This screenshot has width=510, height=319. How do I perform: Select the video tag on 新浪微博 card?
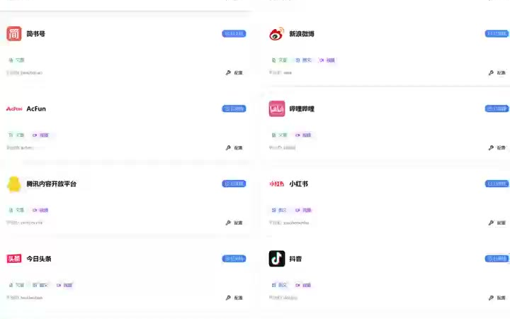(327, 60)
